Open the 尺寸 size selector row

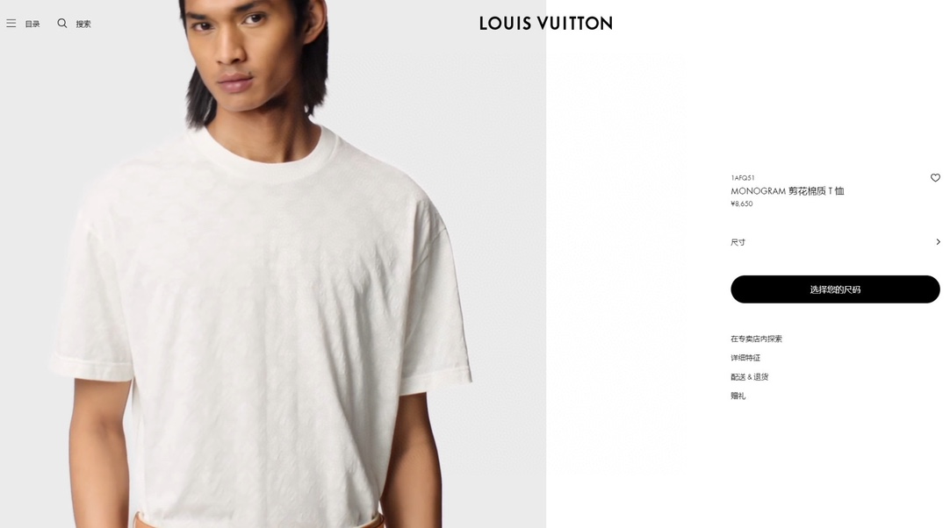835,241
